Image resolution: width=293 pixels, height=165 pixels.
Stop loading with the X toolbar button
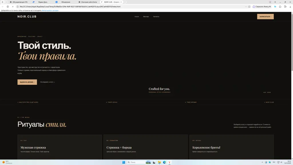click(13, 7)
